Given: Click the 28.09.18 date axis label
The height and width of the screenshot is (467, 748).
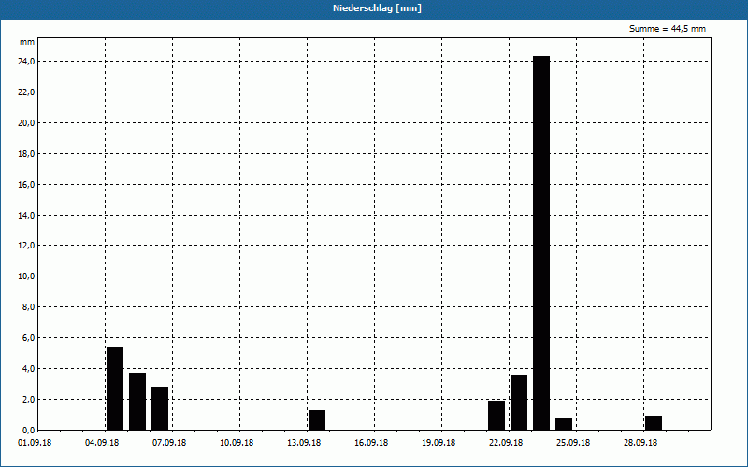Looking at the screenshot, I should [x=640, y=443].
